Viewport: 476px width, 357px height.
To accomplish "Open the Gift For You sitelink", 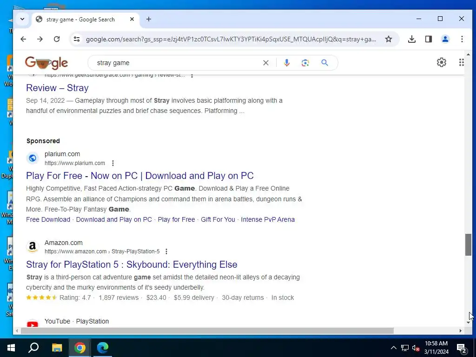I will coord(218,219).
